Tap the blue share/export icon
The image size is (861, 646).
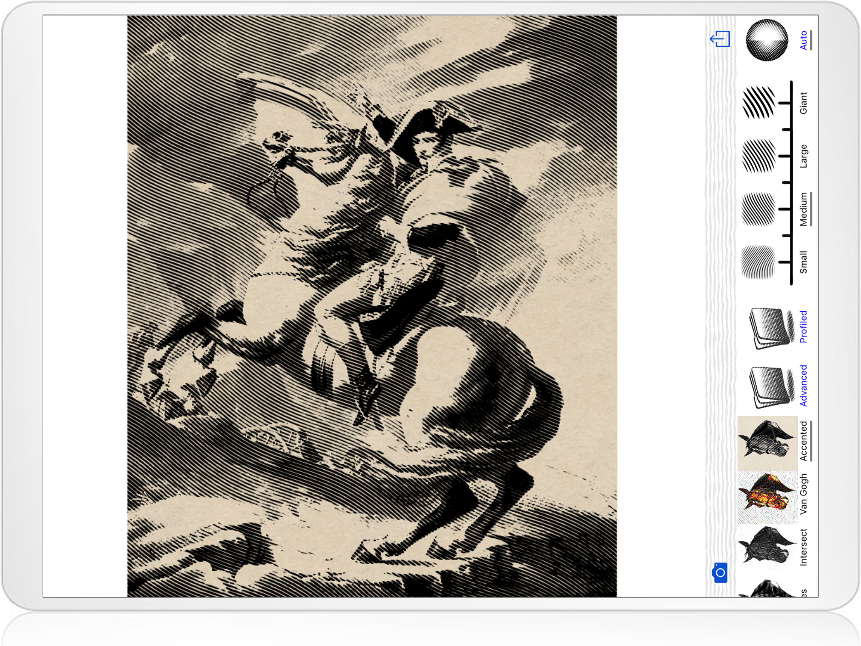point(720,39)
